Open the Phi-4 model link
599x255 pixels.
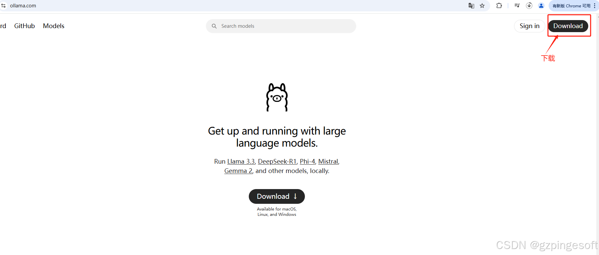click(x=308, y=161)
